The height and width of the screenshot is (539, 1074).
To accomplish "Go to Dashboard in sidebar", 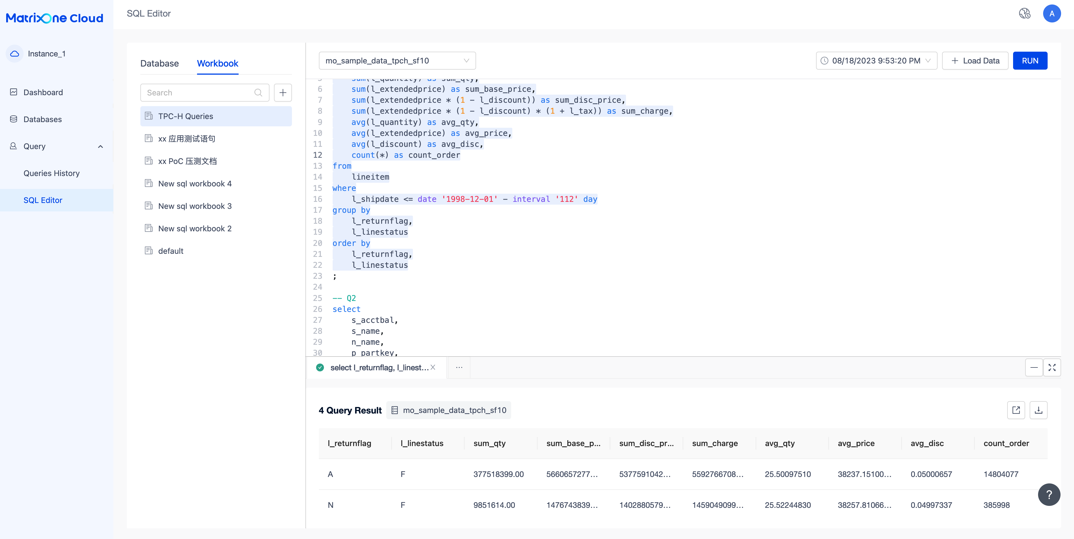I will [x=57, y=92].
